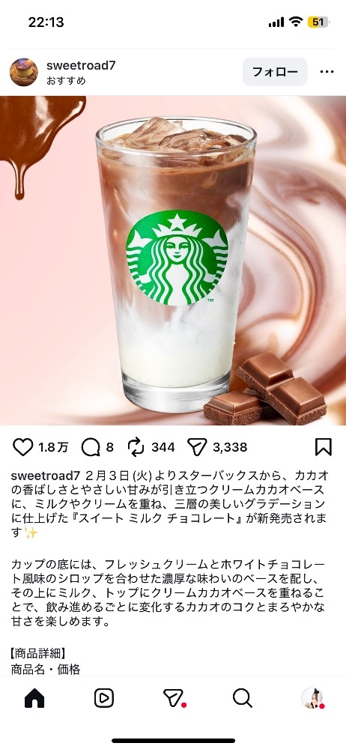Open the Search tab magnifier
Image resolution: width=346 pixels, height=749 pixels.
pyautogui.click(x=243, y=698)
